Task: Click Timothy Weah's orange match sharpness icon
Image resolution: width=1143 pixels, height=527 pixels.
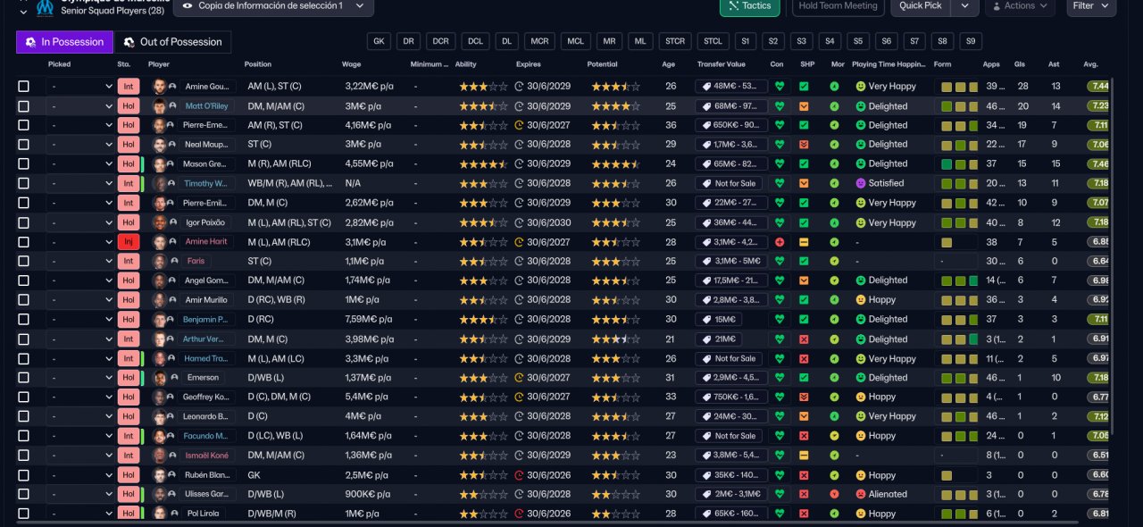Action: 804,183
